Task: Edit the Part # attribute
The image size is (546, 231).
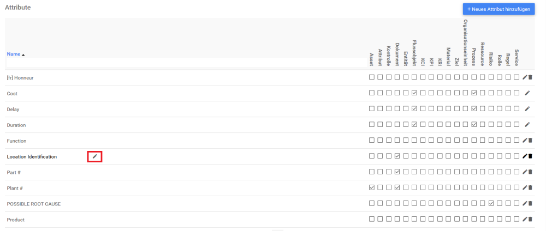Action: tap(525, 172)
